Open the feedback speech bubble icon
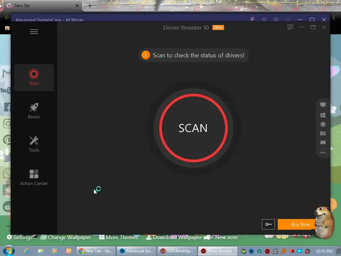Screen dimensions: 341x256 tap(290, 27)
